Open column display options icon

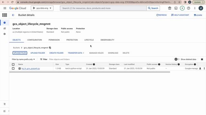pos(202,59)
